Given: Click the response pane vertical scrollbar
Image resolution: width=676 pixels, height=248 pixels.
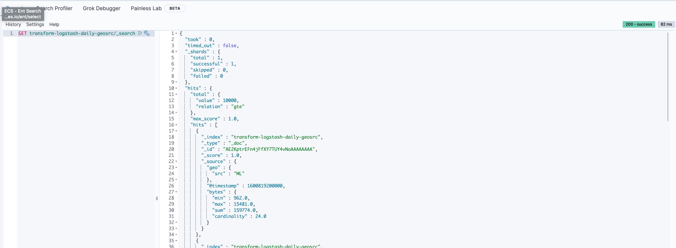Looking at the screenshot, I should 668,77.
